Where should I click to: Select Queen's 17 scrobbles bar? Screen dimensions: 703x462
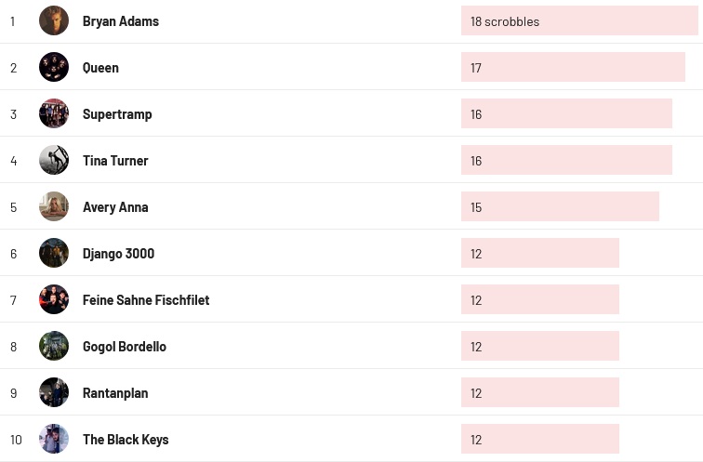click(572, 67)
